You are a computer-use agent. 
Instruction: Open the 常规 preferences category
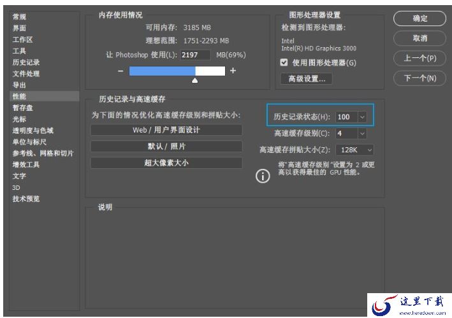point(19,17)
